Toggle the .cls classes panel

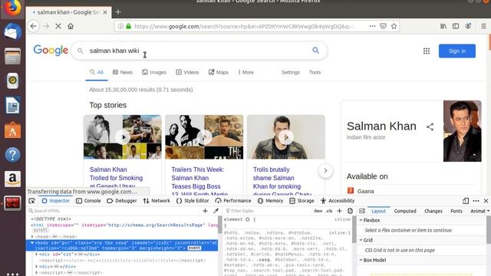coord(329,211)
